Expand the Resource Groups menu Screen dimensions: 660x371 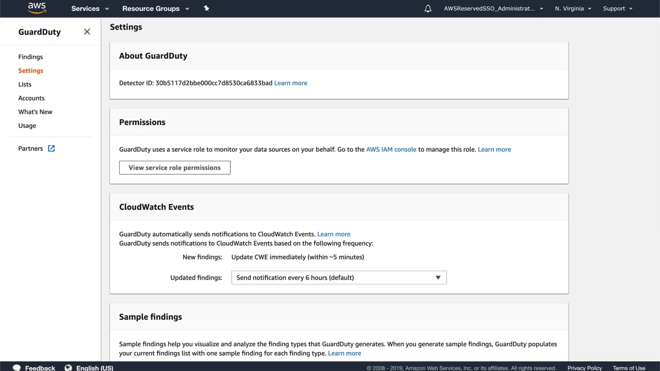[156, 9]
